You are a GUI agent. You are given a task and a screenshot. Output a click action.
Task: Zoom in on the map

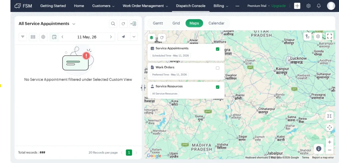(x=329, y=142)
